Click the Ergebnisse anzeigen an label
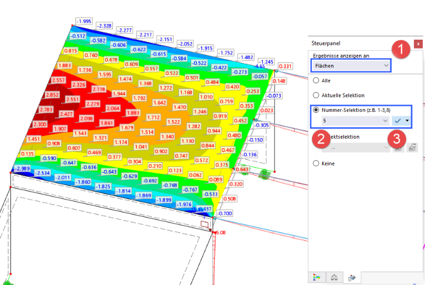Viewport: 425px width, 285px height. [341, 55]
